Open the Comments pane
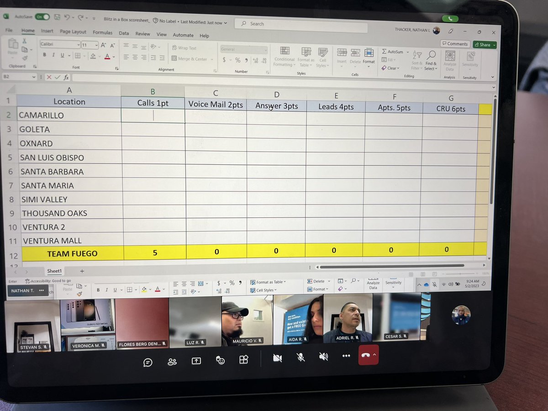Viewport: 548px width, 411px height. (455, 44)
